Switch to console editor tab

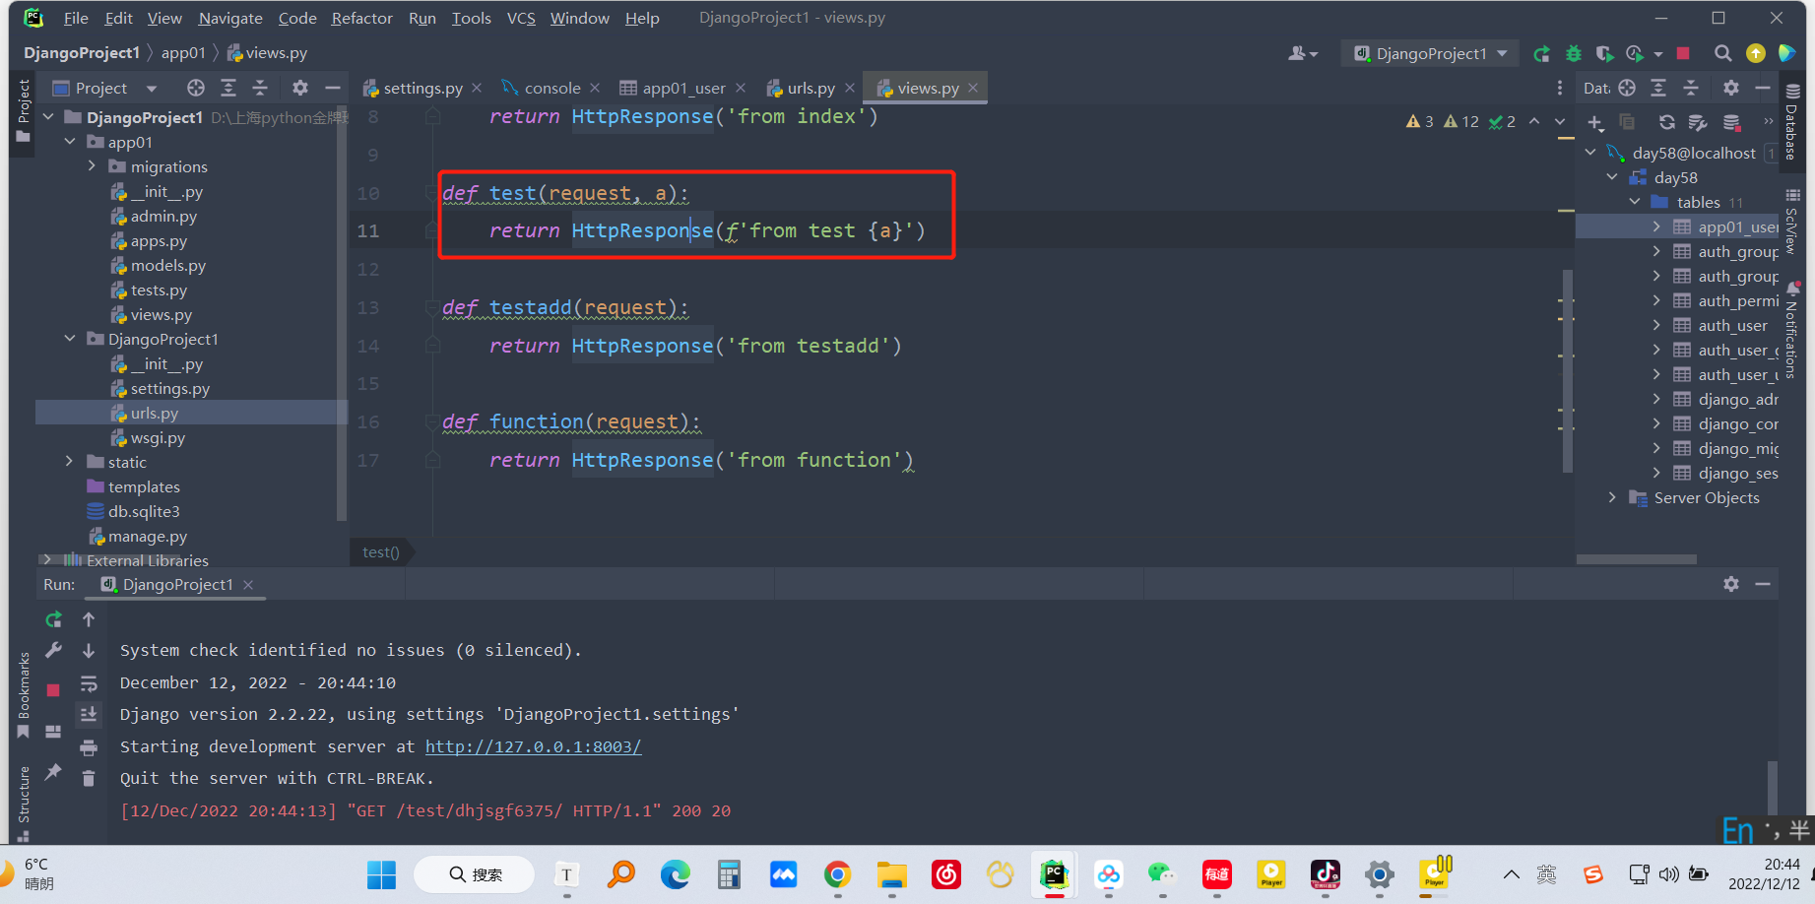(551, 88)
